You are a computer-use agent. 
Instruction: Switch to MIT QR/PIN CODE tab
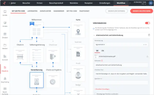pos(18,11)
